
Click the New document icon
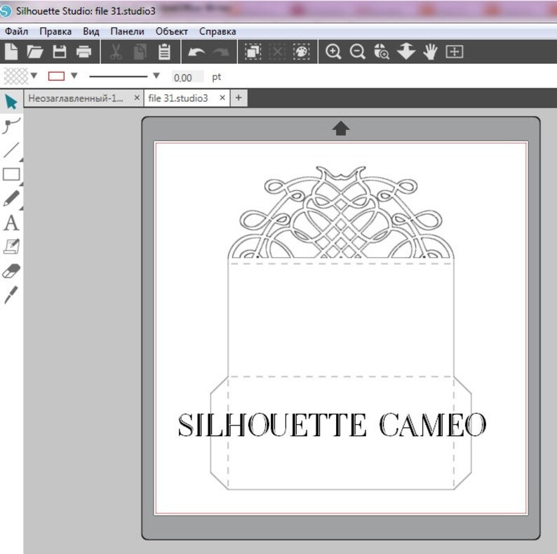[x=11, y=51]
